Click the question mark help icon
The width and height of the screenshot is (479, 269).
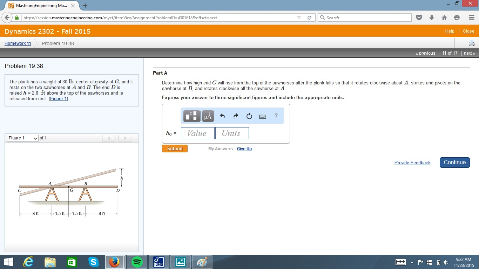(x=276, y=116)
